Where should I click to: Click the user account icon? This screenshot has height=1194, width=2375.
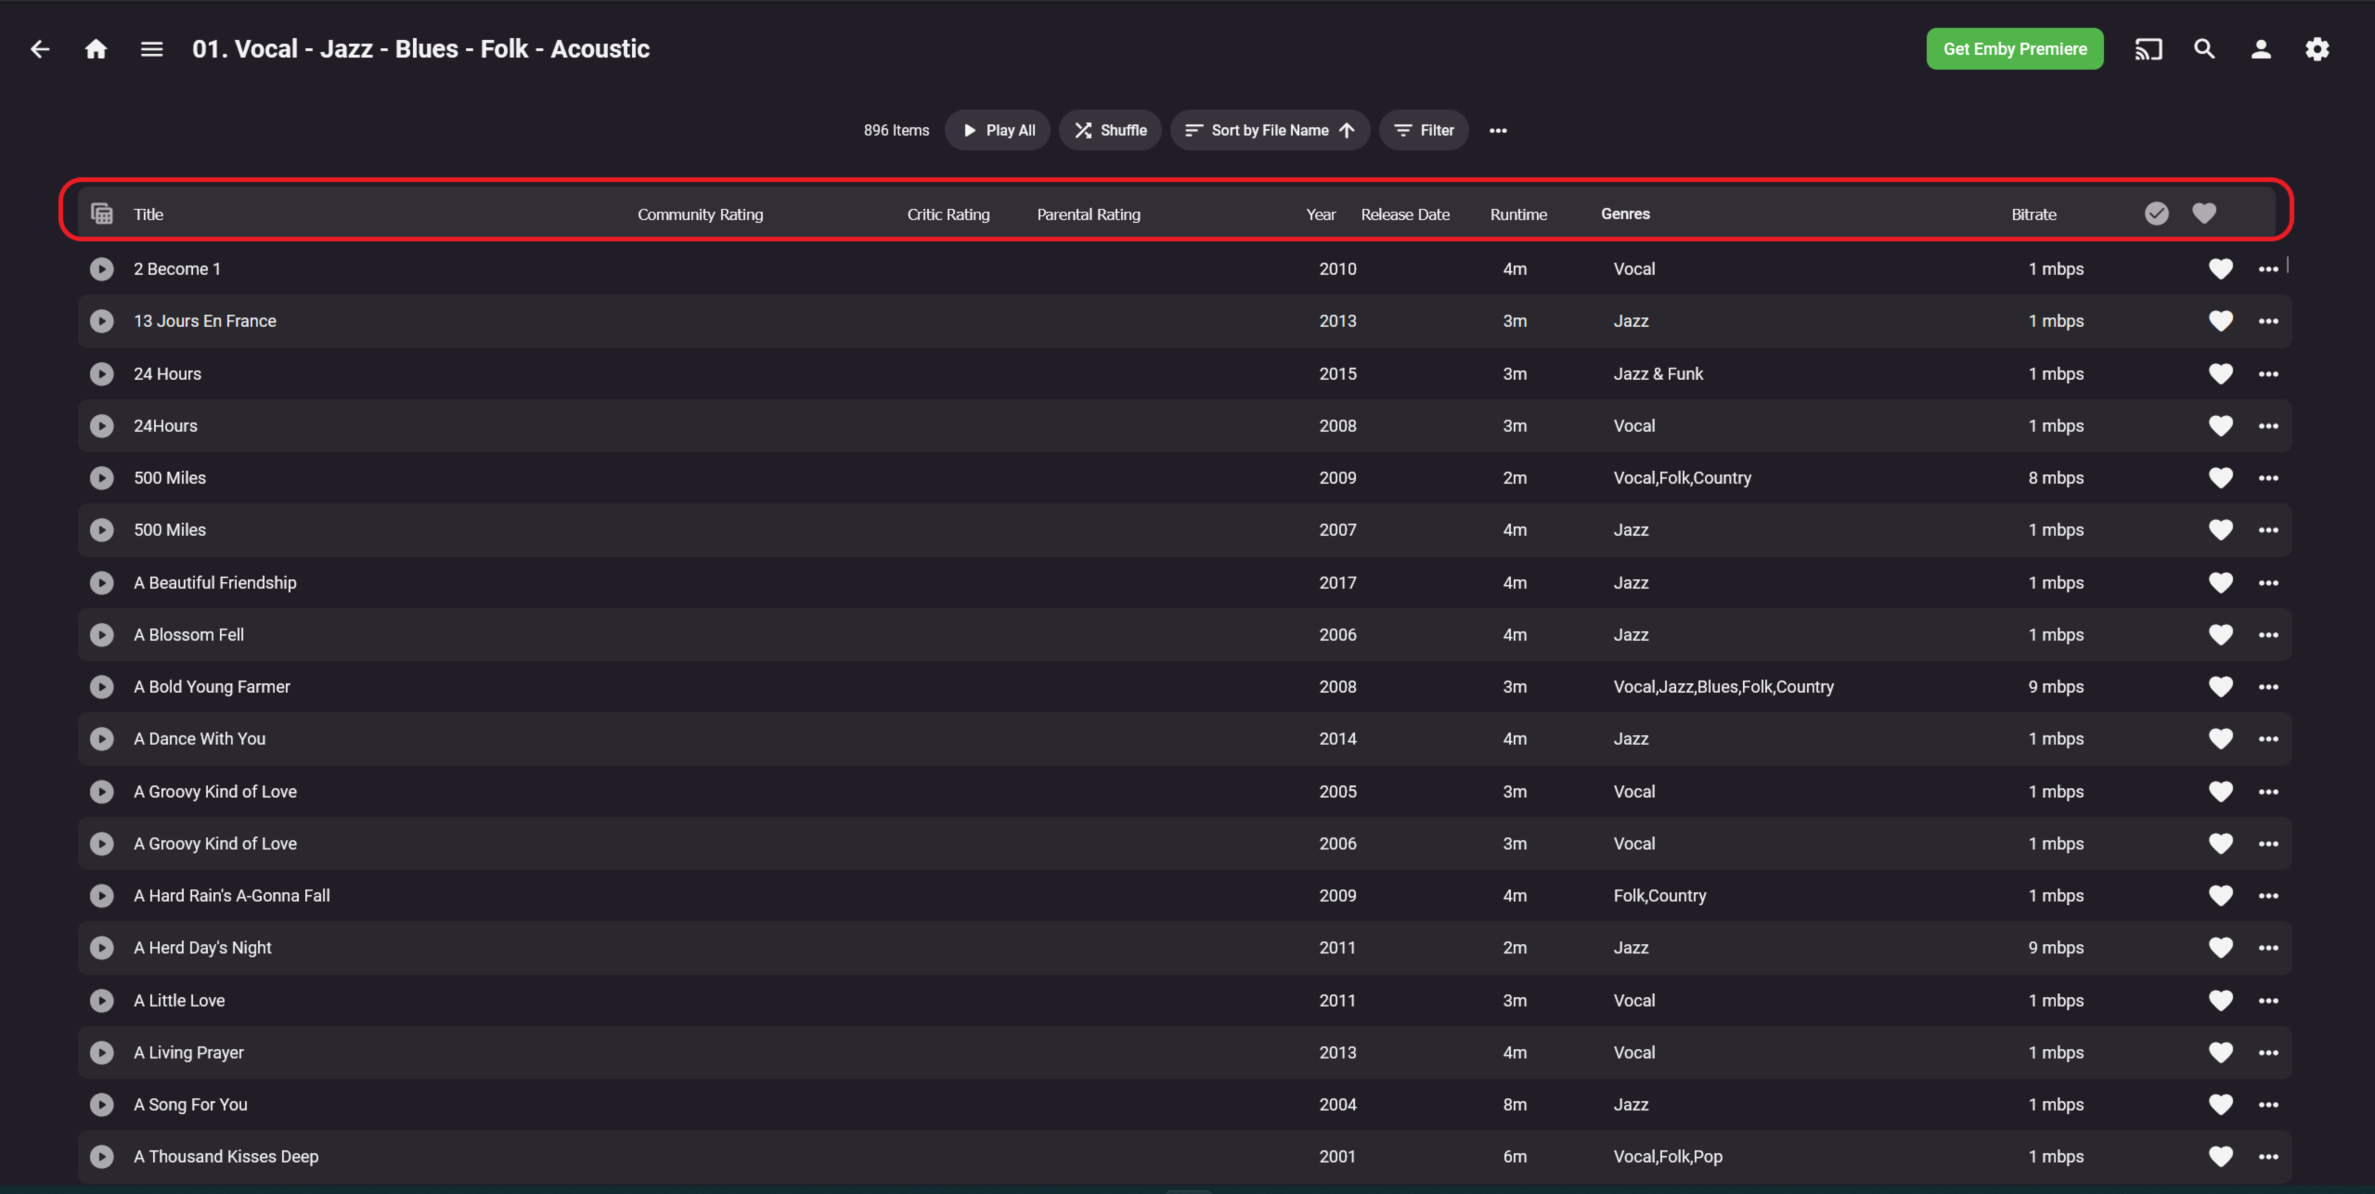pyautogui.click(x=2259, y=47)
